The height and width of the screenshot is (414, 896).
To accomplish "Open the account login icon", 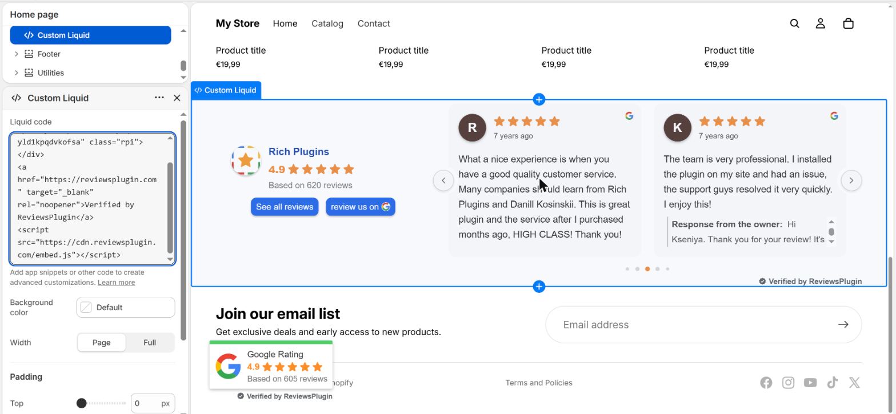I will pos(821,23).
